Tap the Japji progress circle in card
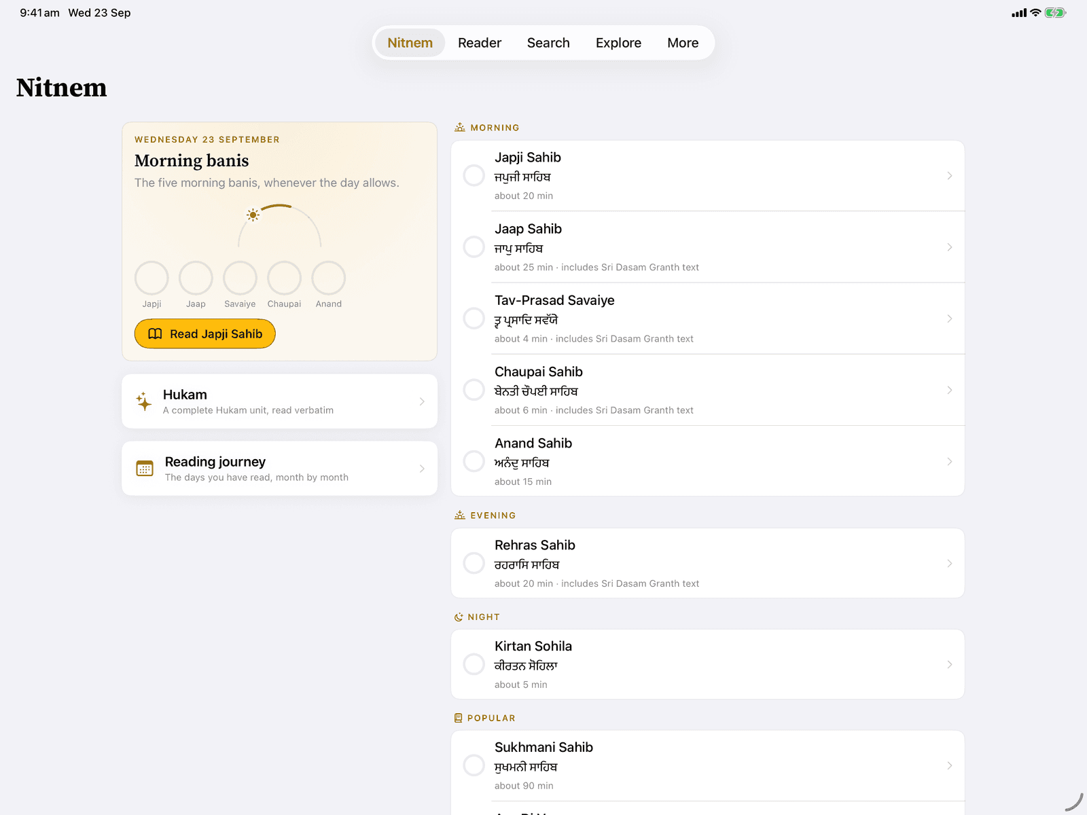The image size is (1087, 815). [152, 278]
